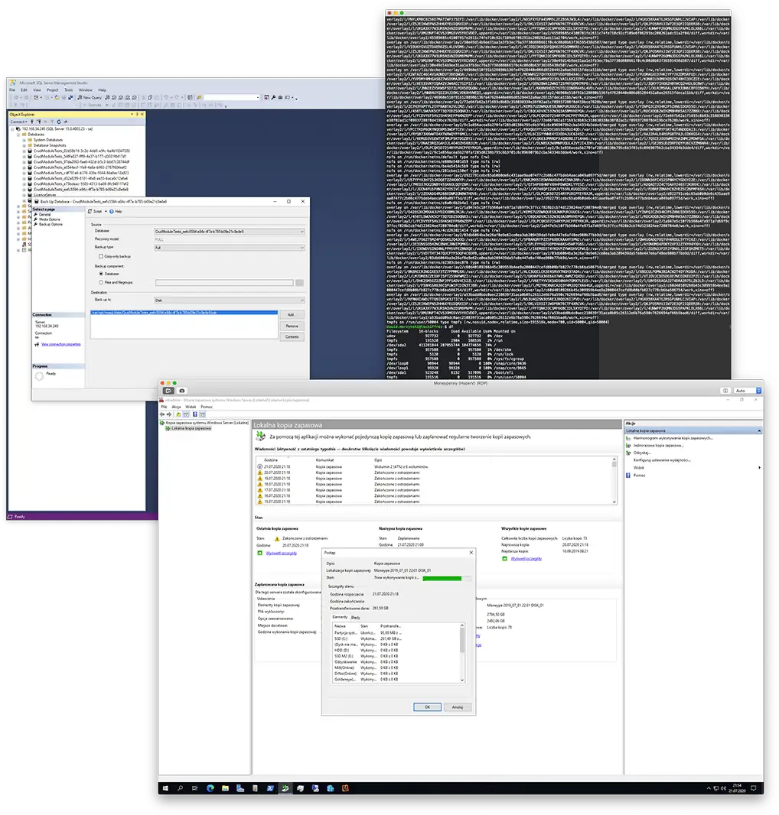Click the screenshot camera icon in RDP toolbar
Screen dimensions: 779x815
click(x=181, y=391)
